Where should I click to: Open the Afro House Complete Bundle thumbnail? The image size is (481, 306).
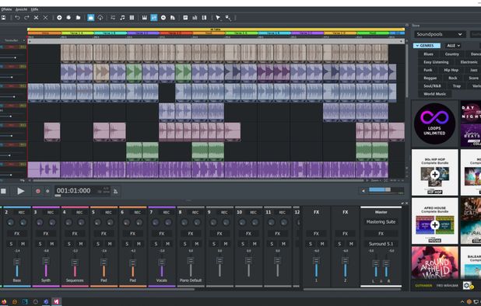click(434, 221)
